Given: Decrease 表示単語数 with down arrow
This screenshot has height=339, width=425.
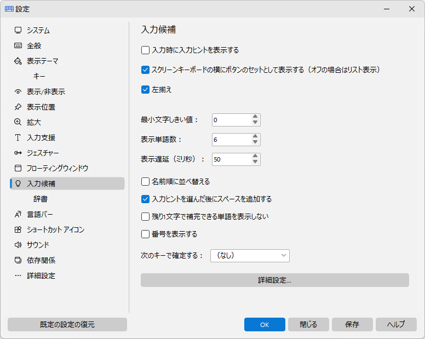Looking at the screenshot, I should point(255,142).
